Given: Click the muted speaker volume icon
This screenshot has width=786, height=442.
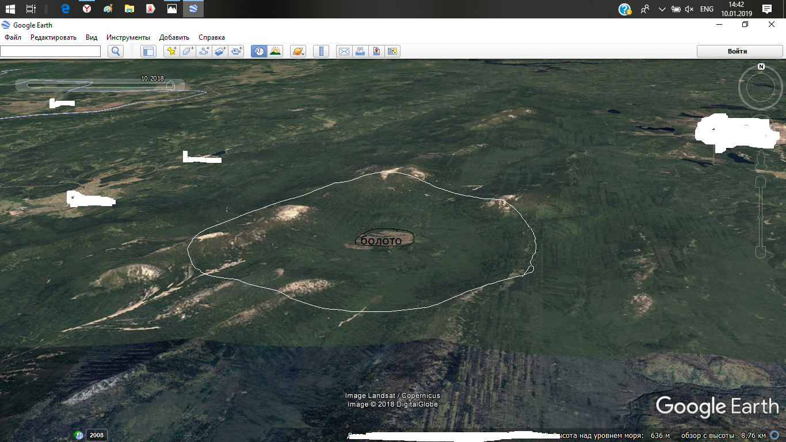Looking at the screenshot, I should 689,9.
